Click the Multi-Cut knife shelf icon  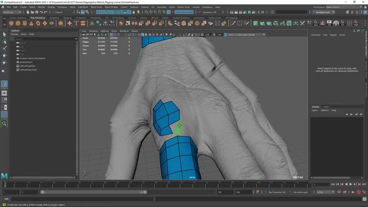point(233,23)
